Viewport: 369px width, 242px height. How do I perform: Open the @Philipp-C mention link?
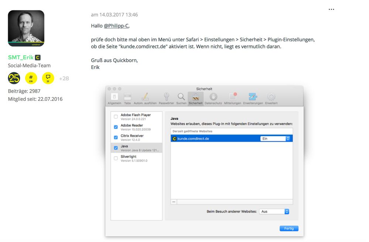pos(116,26)
